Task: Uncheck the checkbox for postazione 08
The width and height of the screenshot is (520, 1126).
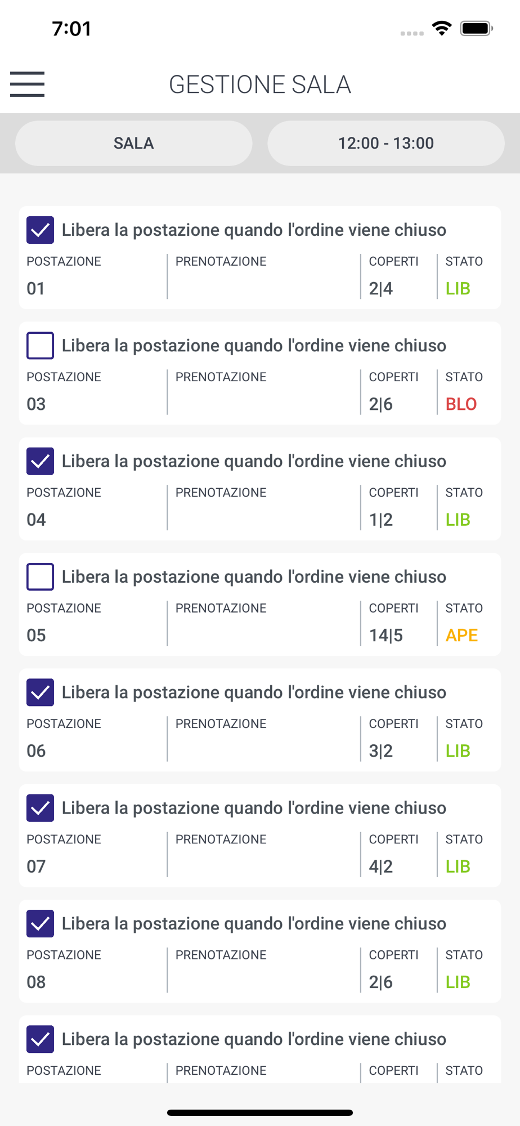Action: pos(41,924)
